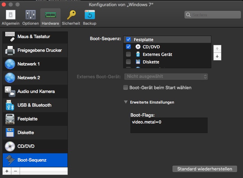Screen dimensions: 243x178
Task: Remove selected hardware device with minus
Action: tap(15, 171)
